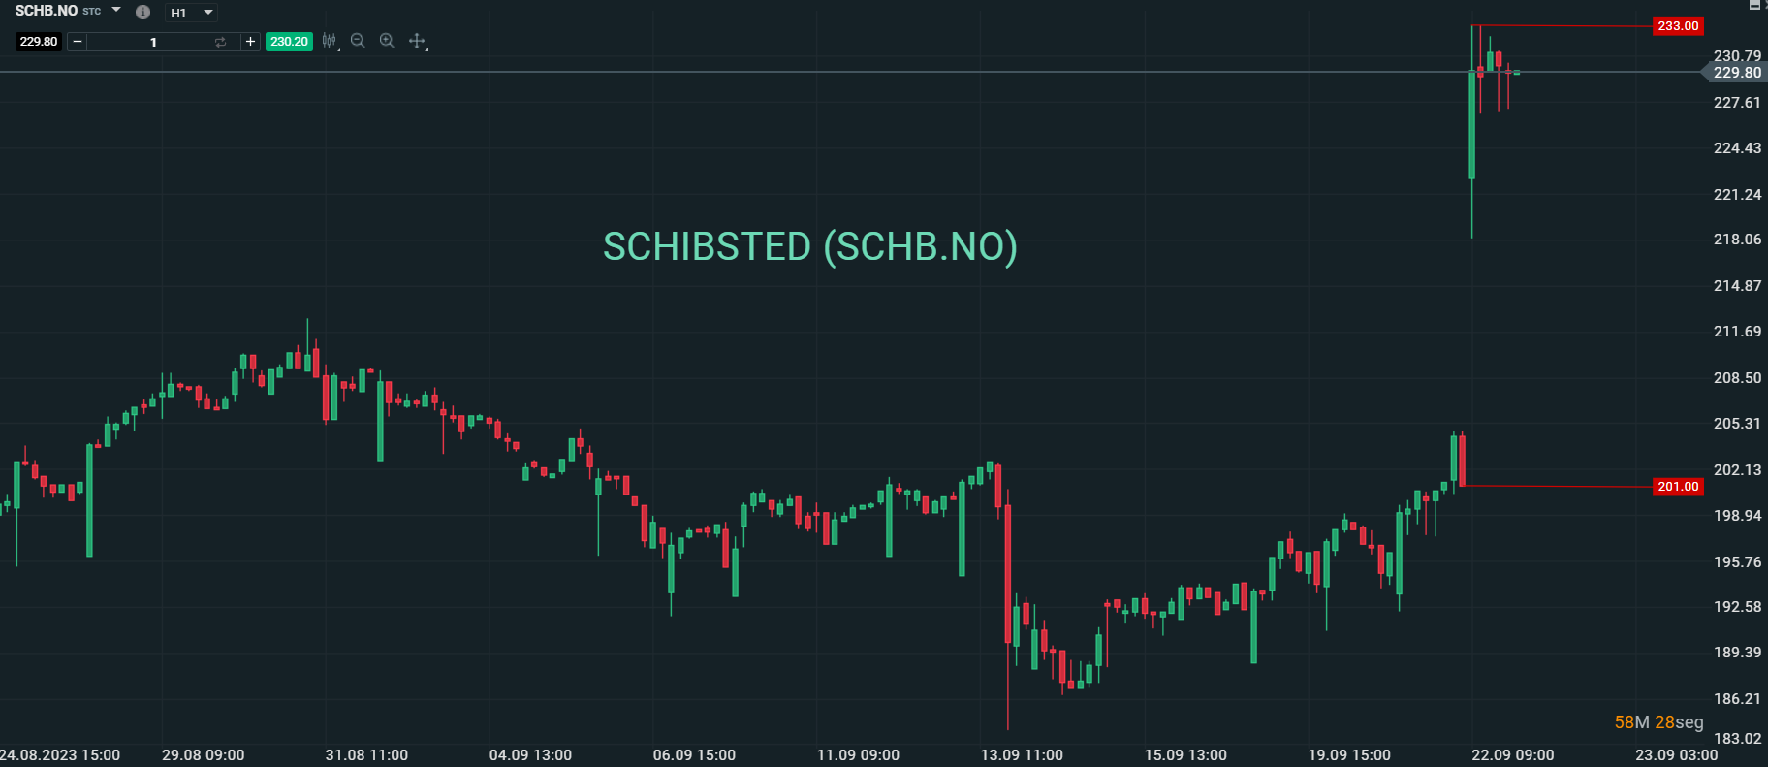
Task: Click the current price 229.80 axis marker
Action: click(x=1736, y=73)
